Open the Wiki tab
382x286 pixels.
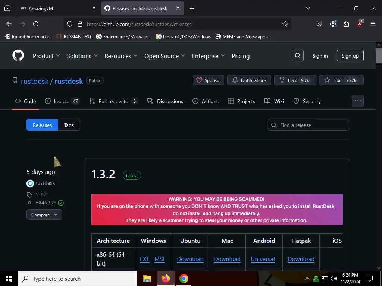[x=274, y=101]
